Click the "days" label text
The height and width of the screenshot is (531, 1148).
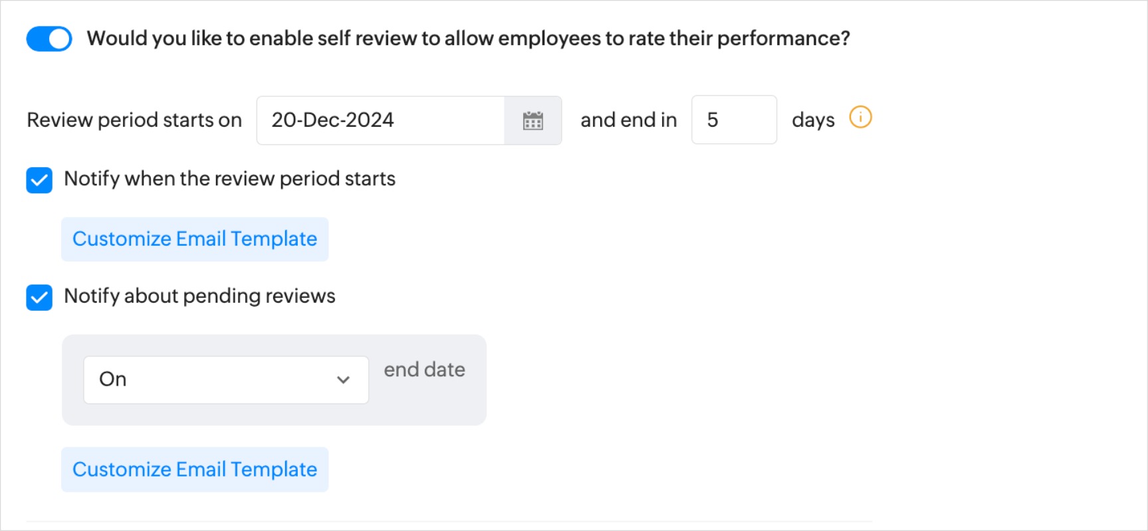pyautogui.click(x=813, y=120)
